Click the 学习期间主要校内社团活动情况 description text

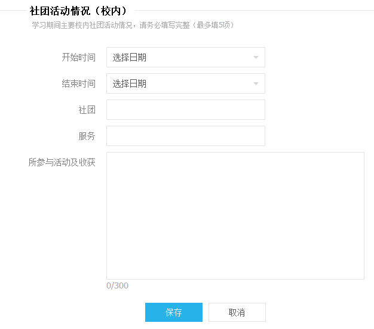point(82,25)
